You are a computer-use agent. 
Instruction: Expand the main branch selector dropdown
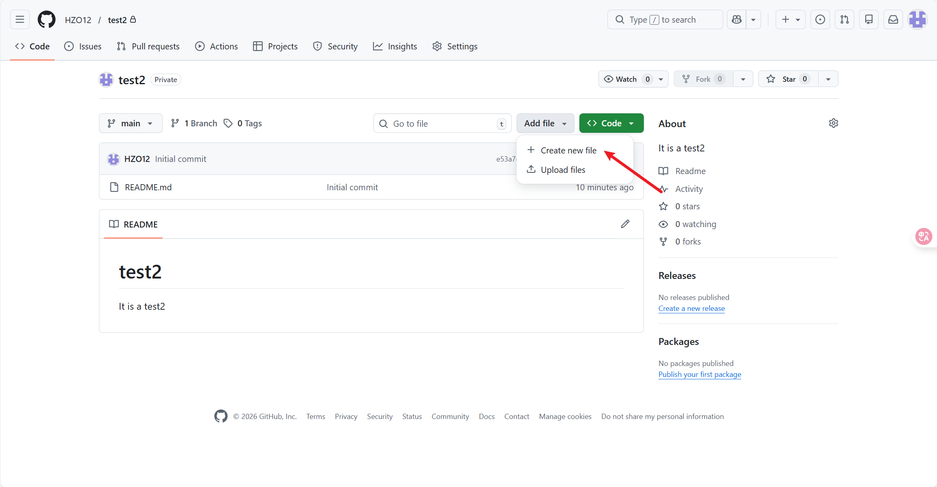[x=130, y=123]
